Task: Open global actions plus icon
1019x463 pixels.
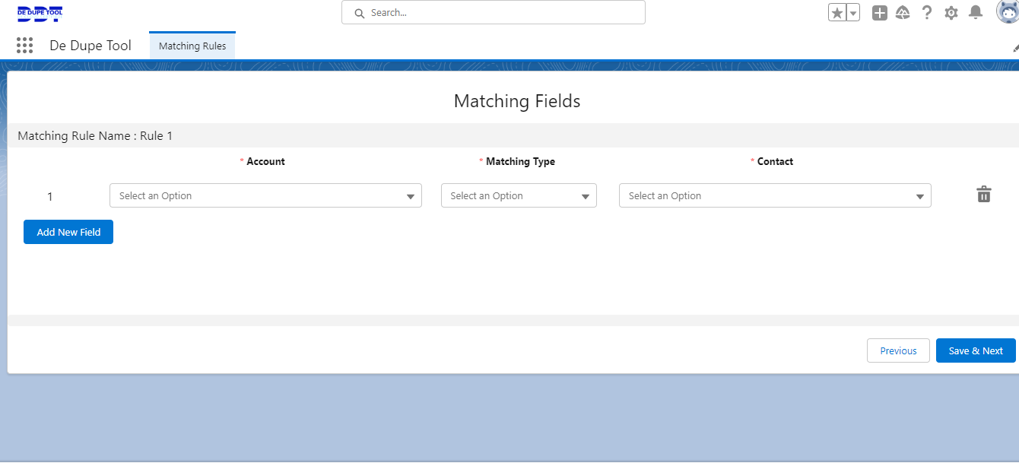Action: (x=879, y=13)
